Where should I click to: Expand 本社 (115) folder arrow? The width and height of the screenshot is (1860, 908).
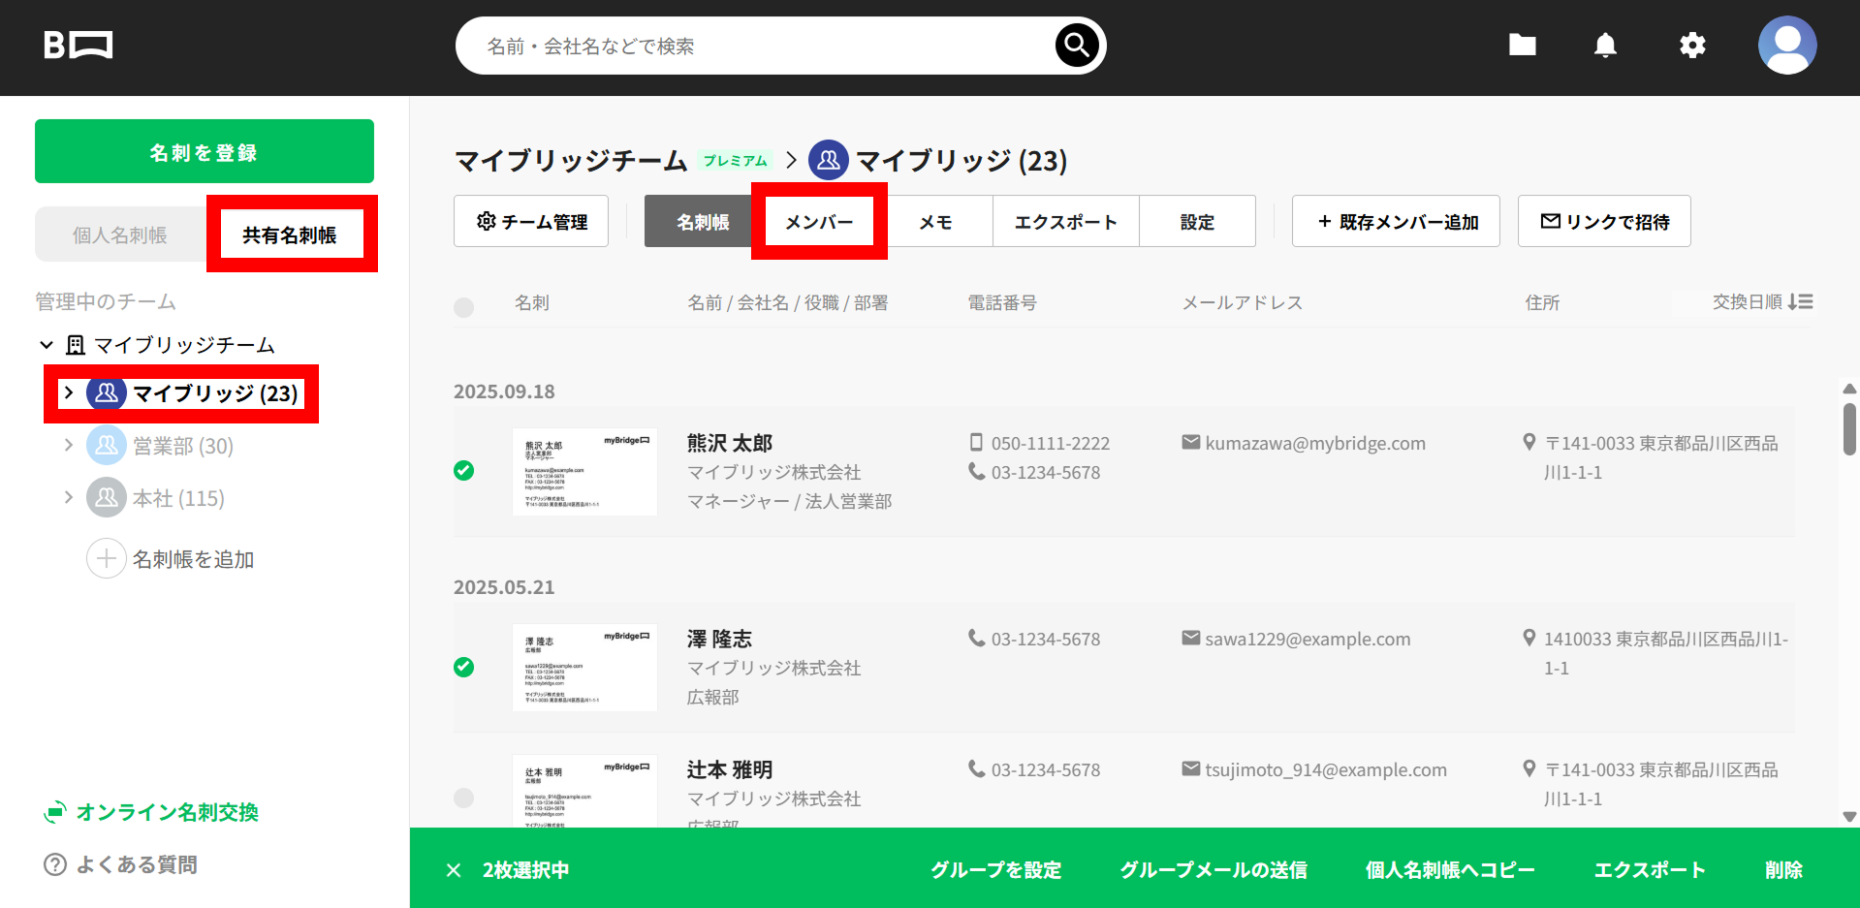pyautogui.click(x=68, y=497)
